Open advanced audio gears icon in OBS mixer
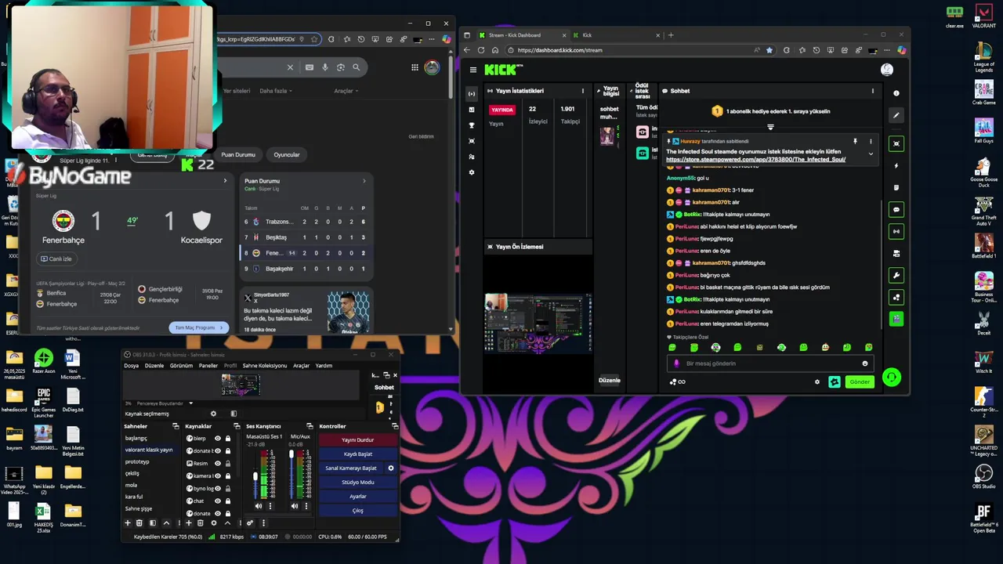The image size is (1003, 564). coord(250,523)
